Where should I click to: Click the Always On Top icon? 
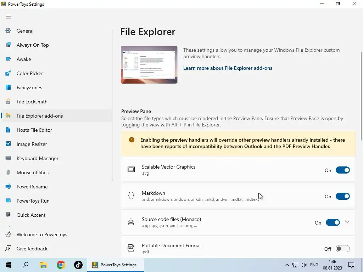coord(8,45)
